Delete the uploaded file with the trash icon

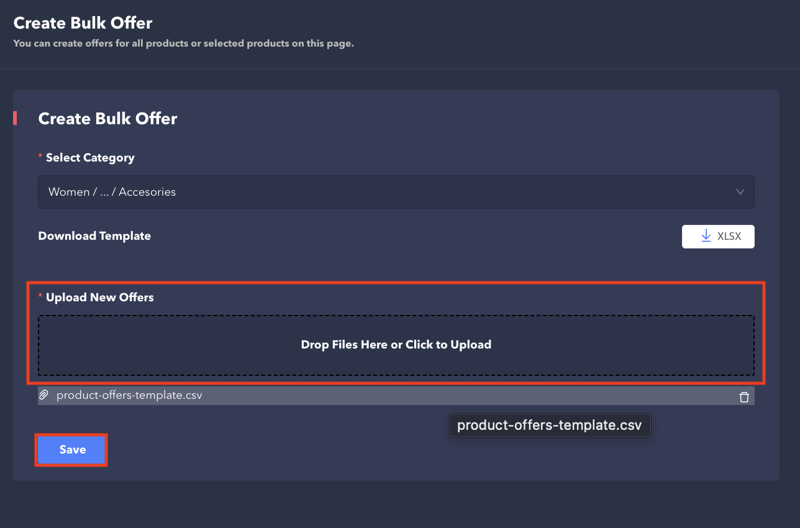[x=744, y=397]
